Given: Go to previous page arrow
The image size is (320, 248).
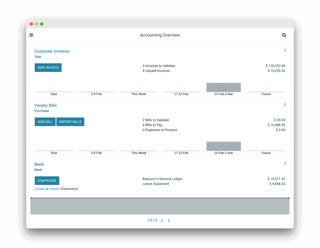Looking at the screenshot, I should 162,221.
